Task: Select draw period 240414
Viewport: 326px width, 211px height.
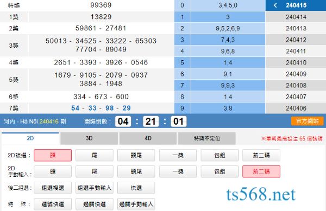Action: (x=296, y=17)
